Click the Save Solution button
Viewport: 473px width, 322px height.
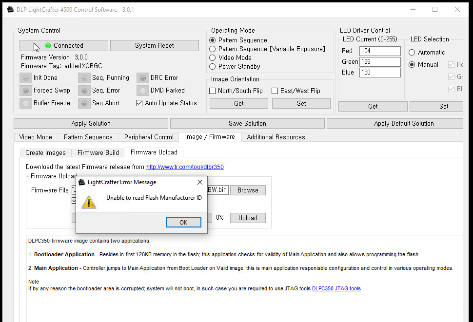click(x=247, y=124)
